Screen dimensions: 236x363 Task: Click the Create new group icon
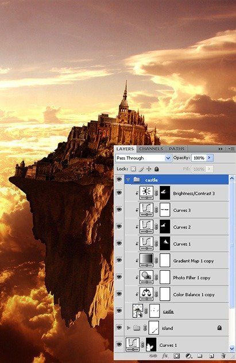tap(200, 356)
